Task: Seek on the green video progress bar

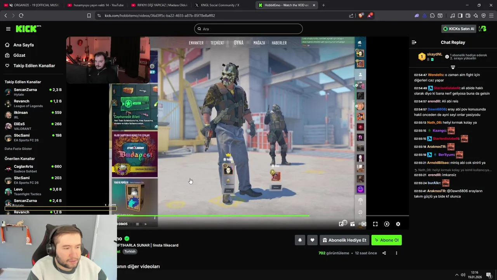Action: pos(263,216)
